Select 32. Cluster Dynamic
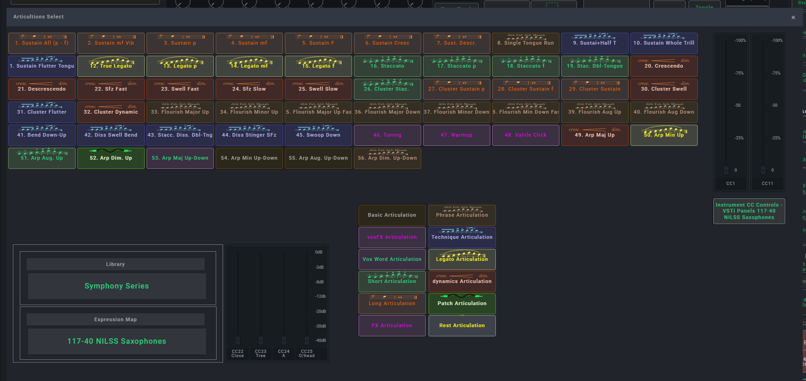 [x=111, y=112]
